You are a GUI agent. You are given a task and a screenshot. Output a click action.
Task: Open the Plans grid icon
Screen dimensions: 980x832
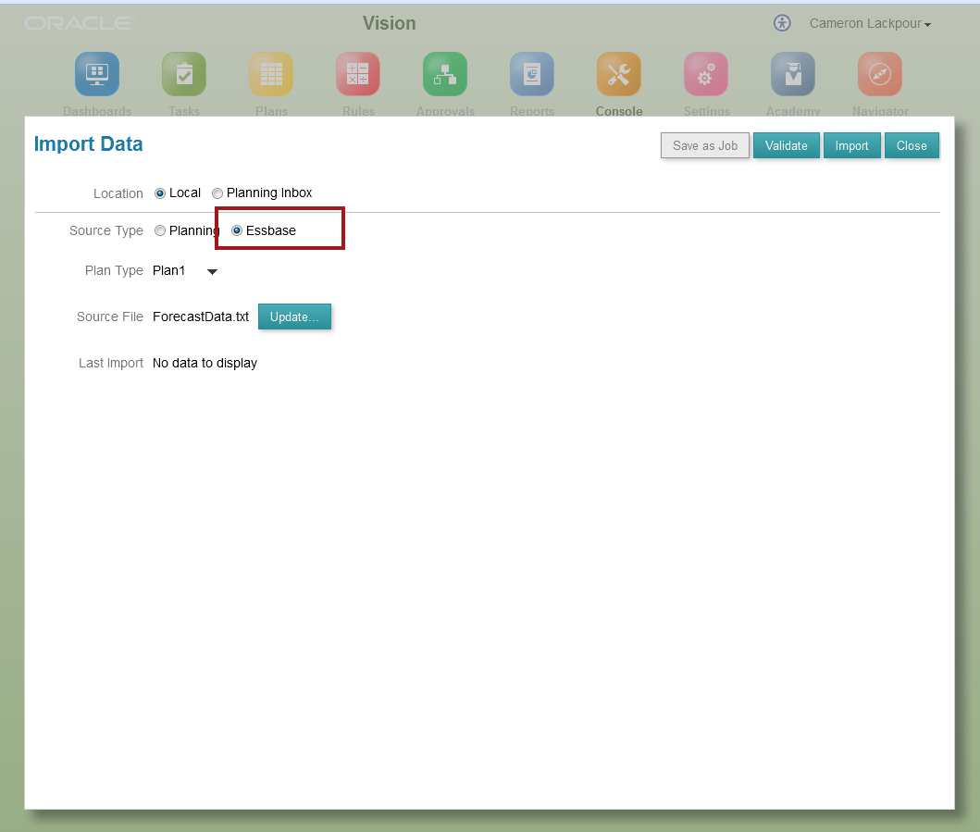pyautogui.click(x=270, y=74)
